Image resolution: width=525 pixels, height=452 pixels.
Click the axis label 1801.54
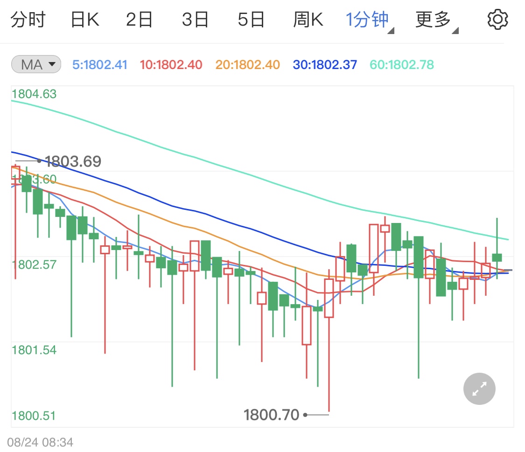coord(34,350)
